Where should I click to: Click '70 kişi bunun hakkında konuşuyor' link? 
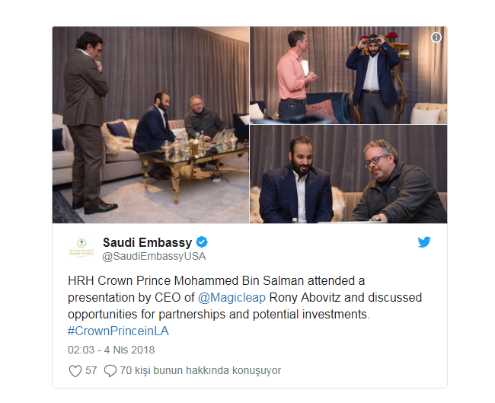(200, 370)
